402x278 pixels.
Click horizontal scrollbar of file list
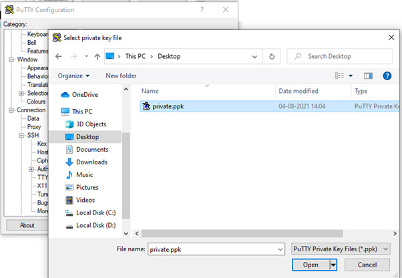[x=242, y=234]
